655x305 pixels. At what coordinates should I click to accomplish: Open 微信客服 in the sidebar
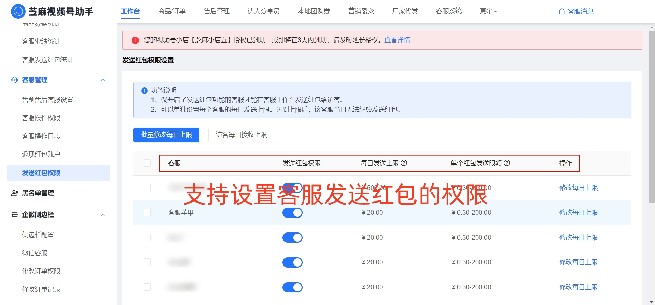35,253
